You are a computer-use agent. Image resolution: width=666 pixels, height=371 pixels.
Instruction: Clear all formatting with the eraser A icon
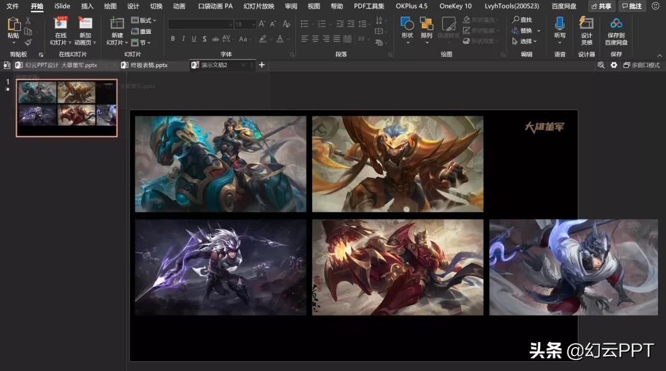(x=286, y=24)
